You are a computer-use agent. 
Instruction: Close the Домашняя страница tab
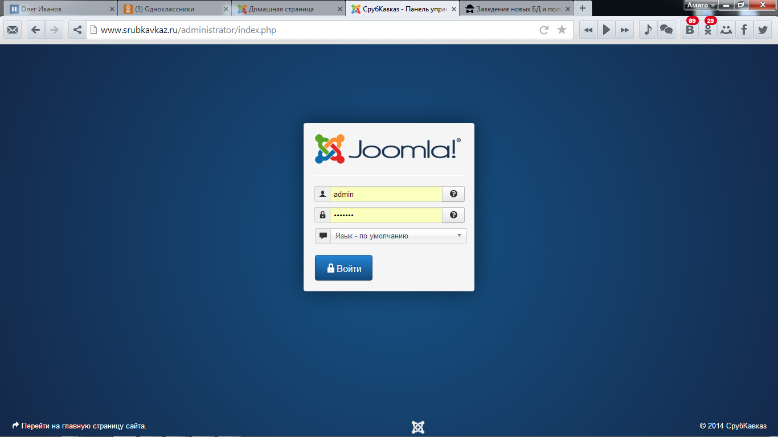tap(340, 9)
